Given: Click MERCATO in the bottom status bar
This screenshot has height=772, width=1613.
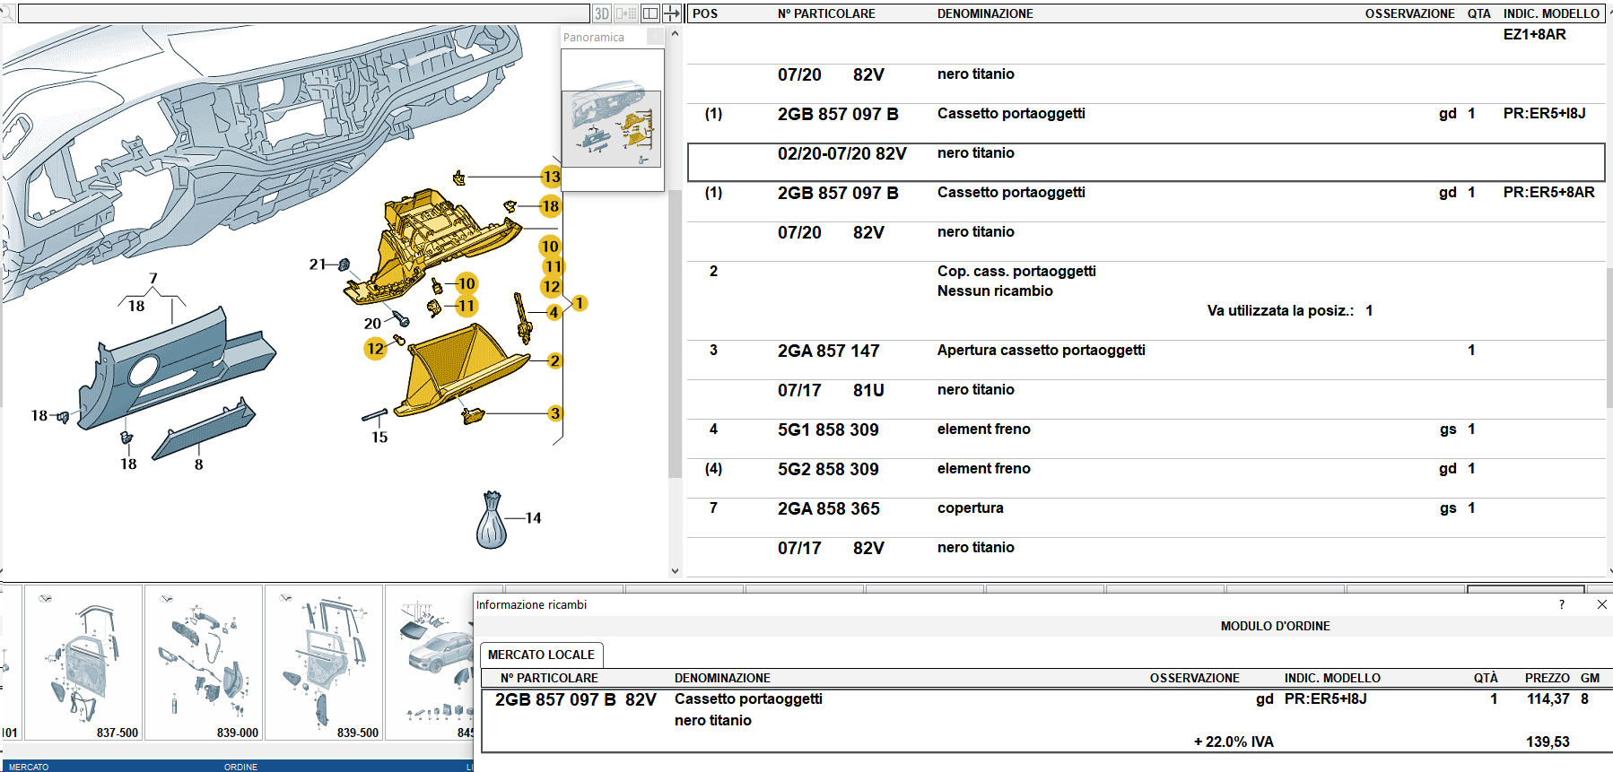Looking at the screenshot, I should point(29,767).
